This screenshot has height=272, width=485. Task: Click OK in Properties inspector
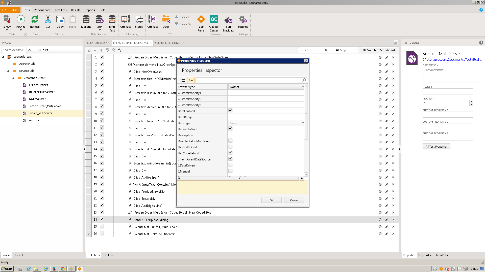pyautogui.click(x=271, y=200)
